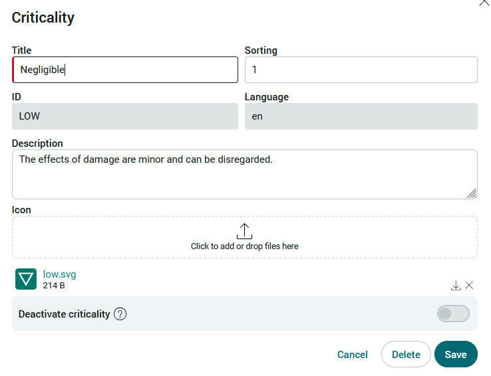This screenshot has width=491, height=376.
Task: Open the low.svg file link
Action: [x=59, y=274]
